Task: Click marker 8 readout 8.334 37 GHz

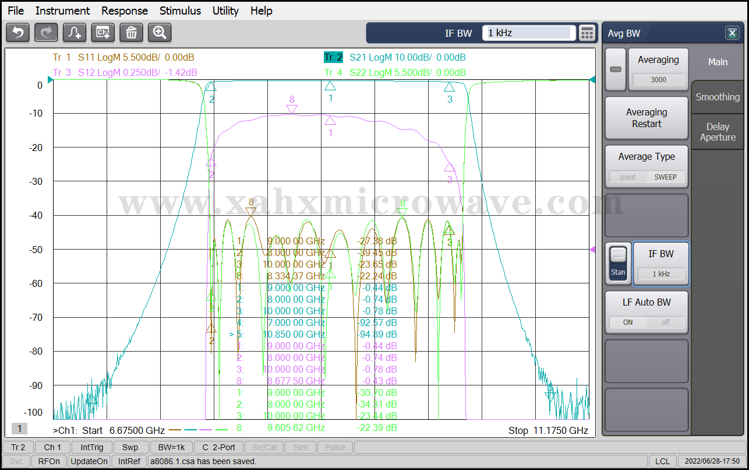Action: click(296, 276)
